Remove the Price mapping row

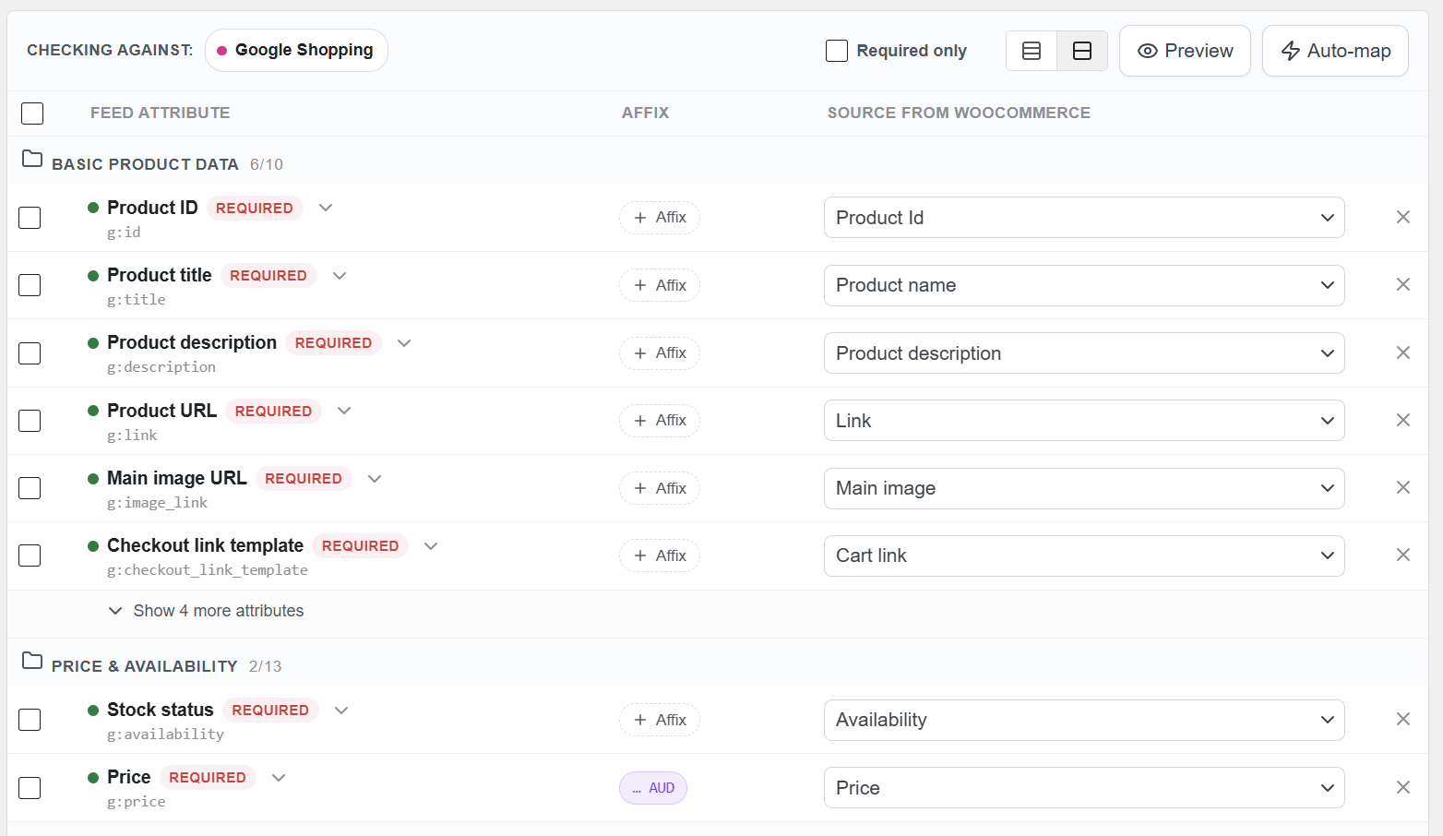tap(1403, 787)
